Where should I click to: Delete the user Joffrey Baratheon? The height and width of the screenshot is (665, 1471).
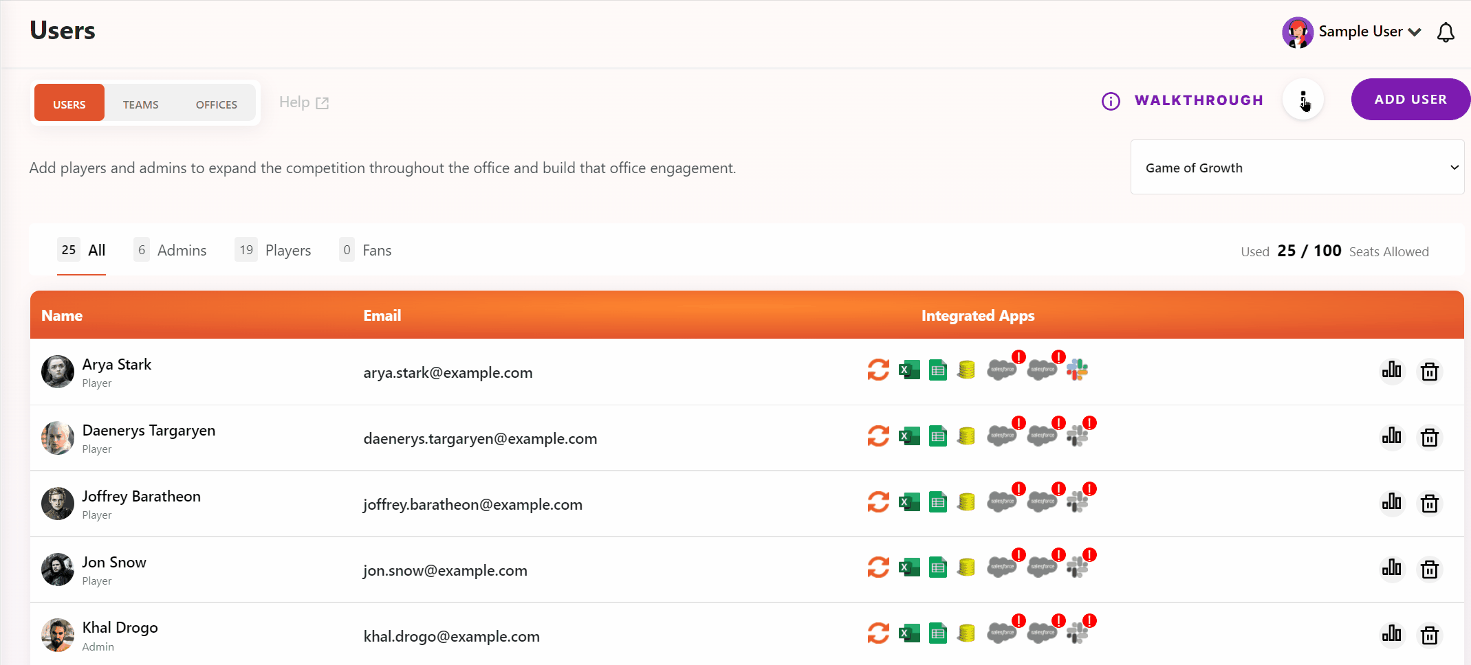[1430, 503]
